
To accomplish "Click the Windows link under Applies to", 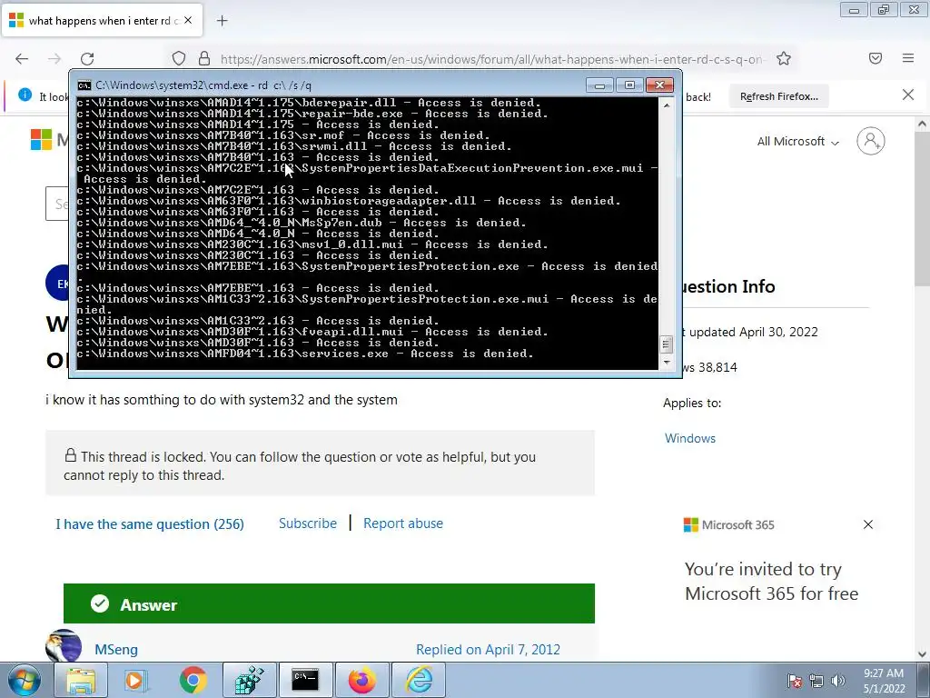I will click(690, 438).
